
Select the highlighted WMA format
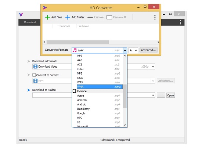tap(100, 87)
